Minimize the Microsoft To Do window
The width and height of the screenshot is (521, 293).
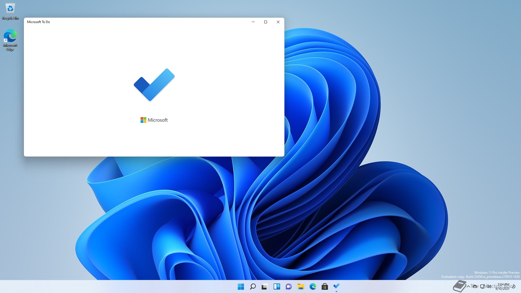point(253,22)
